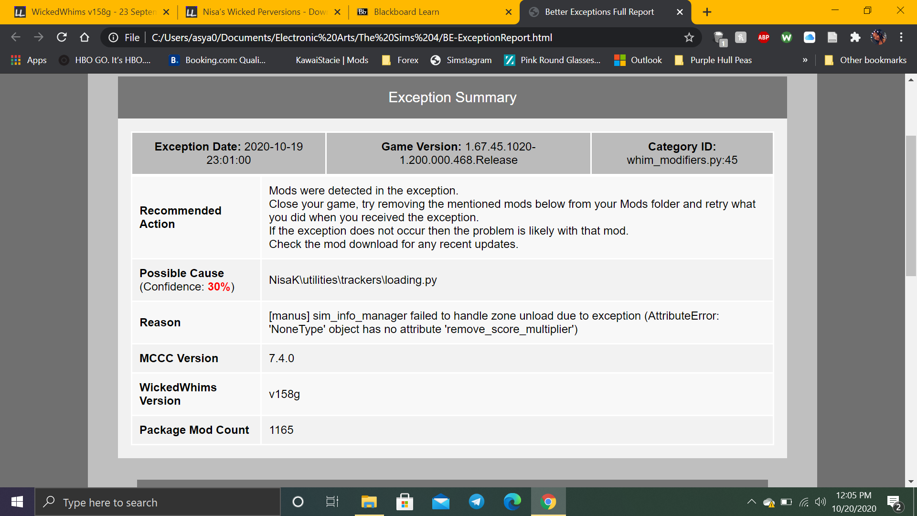Open the Apps bookmarks shortcut
The width and height of the screenshot is (917, 516).
[29, 60]
